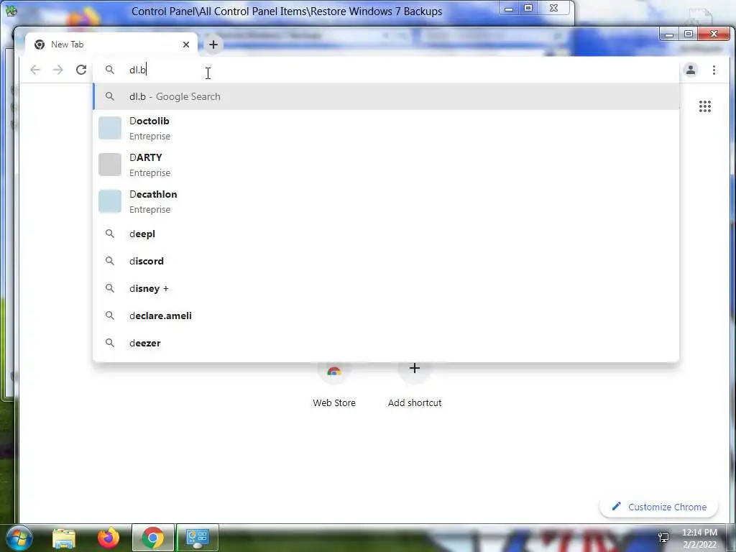Open the Chrome profile avatar icon
The height and width of the screenshot is (552, 736).
coord(691,70)
